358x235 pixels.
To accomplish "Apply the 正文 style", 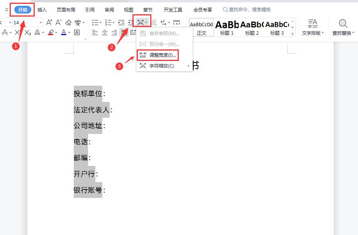I will pyautogui.click(x=202, y=28).
